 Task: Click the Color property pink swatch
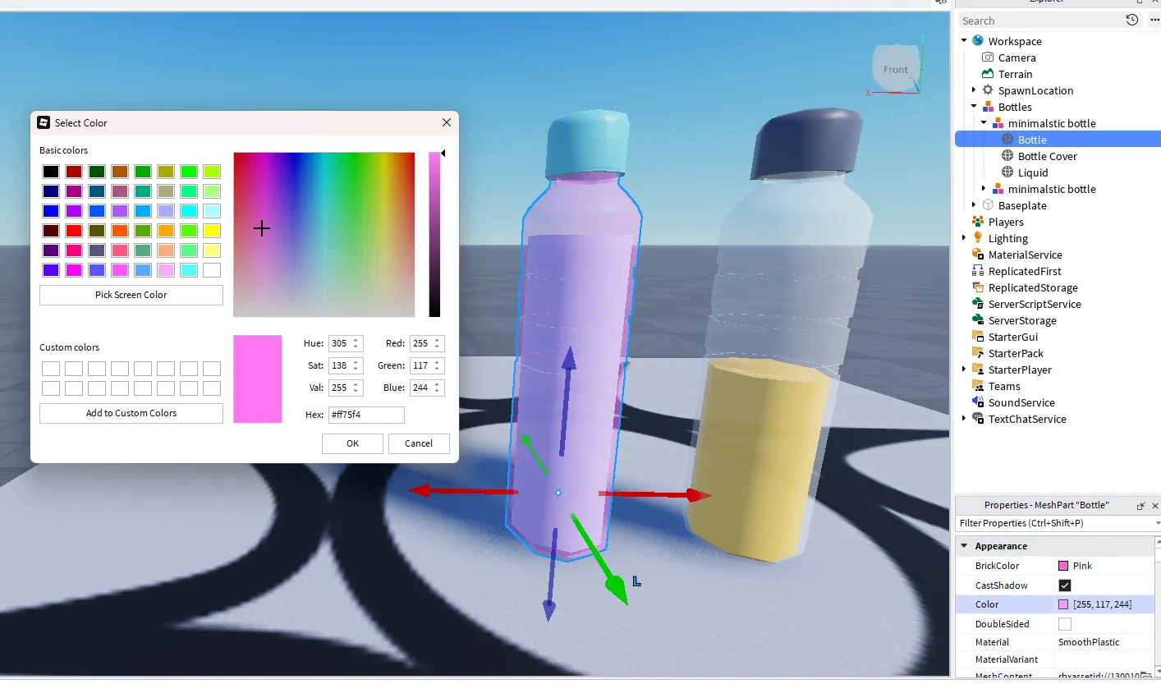[x=1063, y=604]
